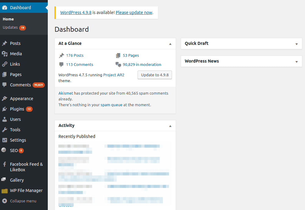Click the Dashboard gauge icon in sidebar
The height and width of the screenshot is (210, 305).
[5, 8]
